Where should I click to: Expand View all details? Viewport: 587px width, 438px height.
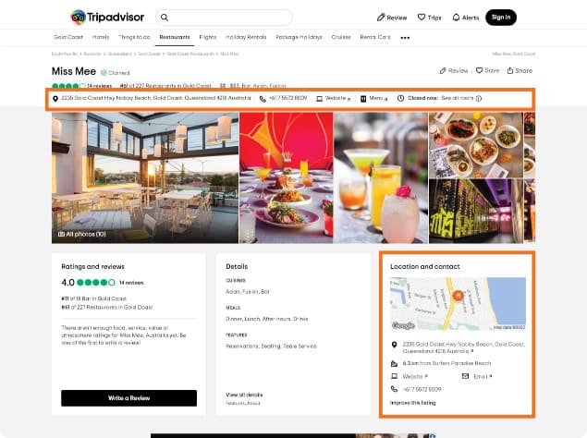point(244,395)
